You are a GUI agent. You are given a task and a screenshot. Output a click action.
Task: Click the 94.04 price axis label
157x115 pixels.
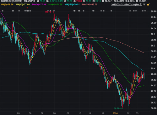click(x=154, y=28)
